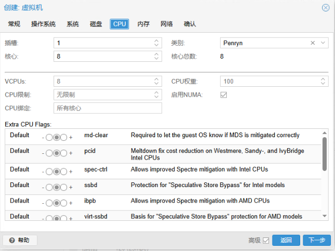Viewport: 335px width, 251px height.
Task: Click the 下一步 next button
Action: pyautogui.click(x=317, y=240)
